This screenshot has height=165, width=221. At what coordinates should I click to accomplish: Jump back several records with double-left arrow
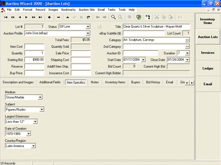click(13, 17)
